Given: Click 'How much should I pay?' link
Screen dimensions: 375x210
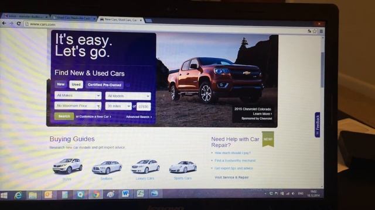Looking at the screenshot, I should point(233,153).
